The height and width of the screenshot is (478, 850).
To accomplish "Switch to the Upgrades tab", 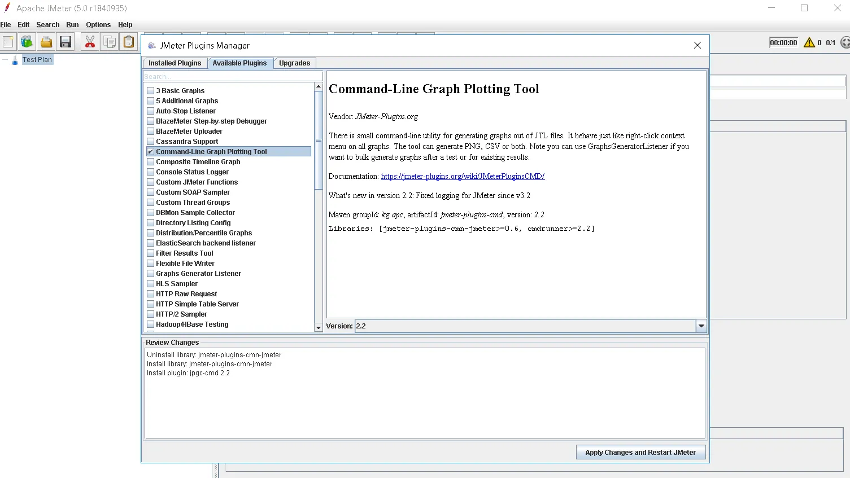I will (x=294, y=63).
